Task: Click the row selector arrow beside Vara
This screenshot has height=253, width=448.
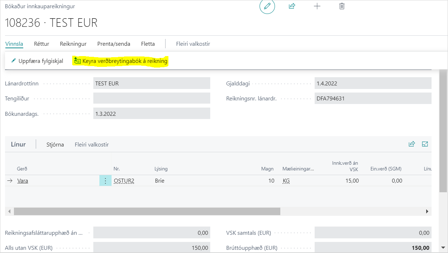Action: pyautogui.click(x=10, y=181)
